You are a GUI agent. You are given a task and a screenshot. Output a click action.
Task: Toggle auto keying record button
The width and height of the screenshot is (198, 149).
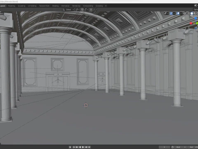70,147
